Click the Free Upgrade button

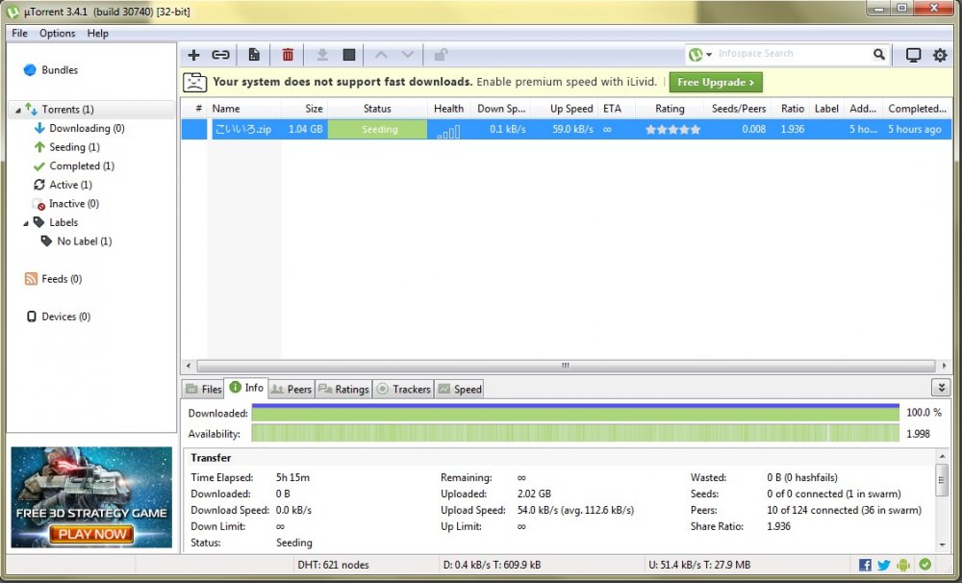tap(717, 82)
